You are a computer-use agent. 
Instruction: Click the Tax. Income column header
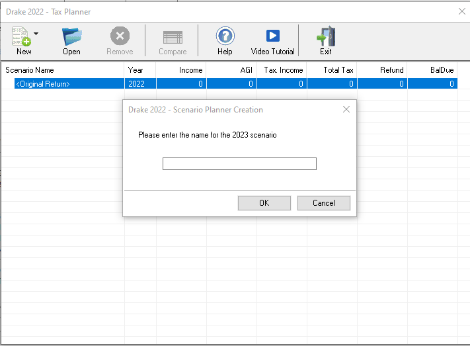point(282,70)
